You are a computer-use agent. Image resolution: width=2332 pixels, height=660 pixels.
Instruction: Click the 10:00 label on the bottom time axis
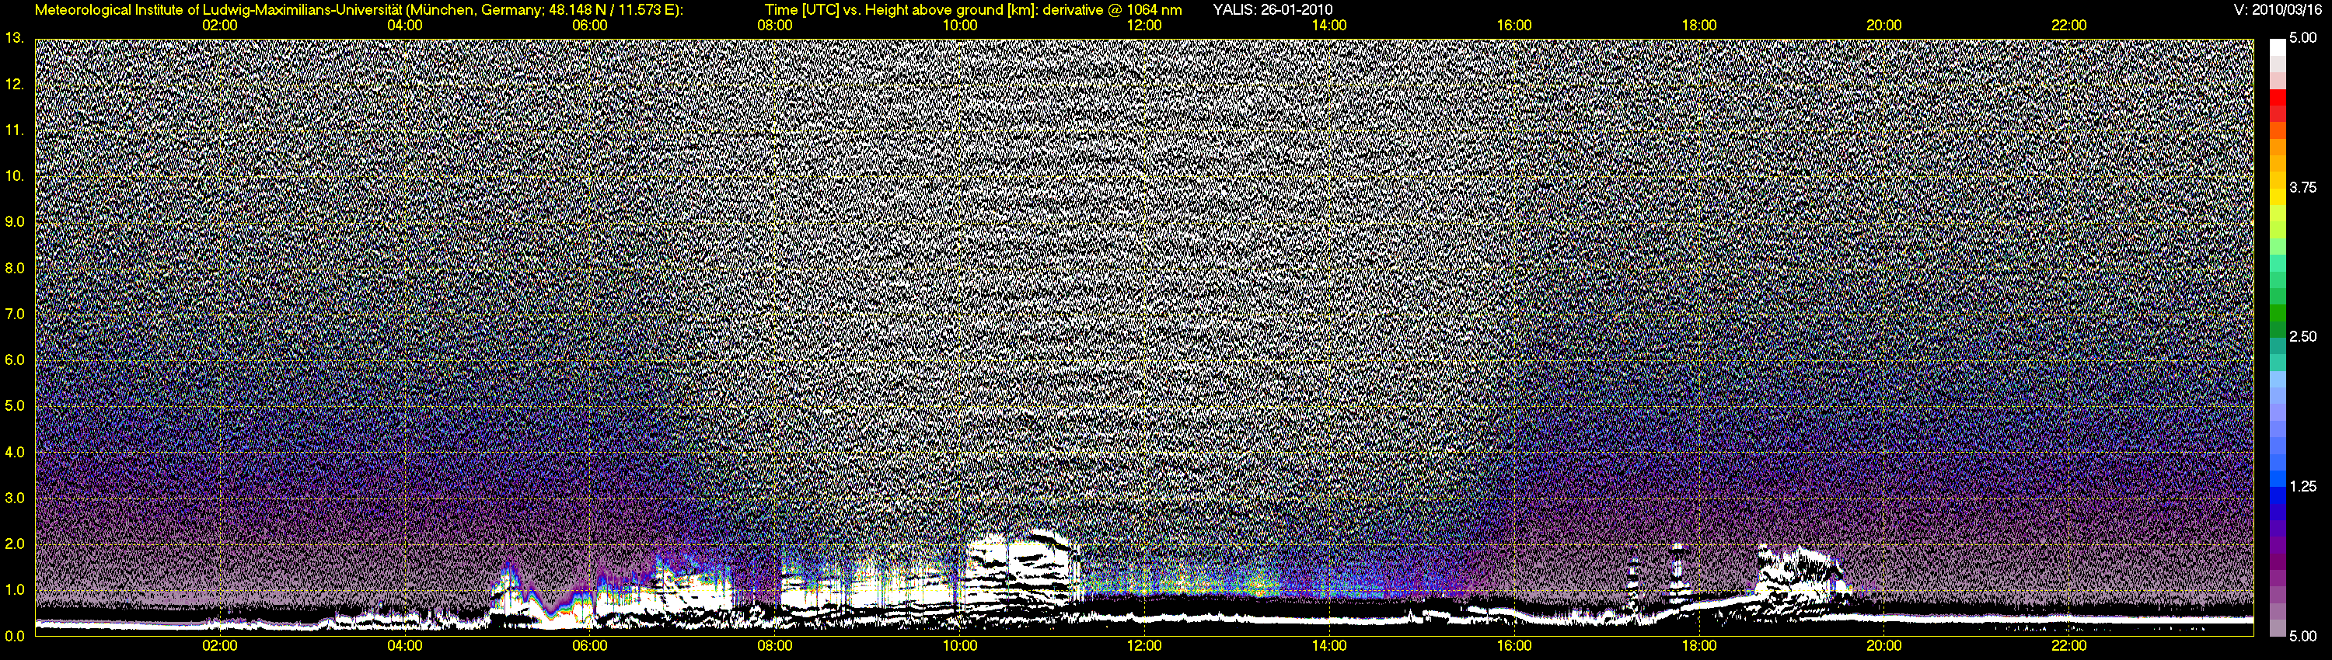pos(959,645)
